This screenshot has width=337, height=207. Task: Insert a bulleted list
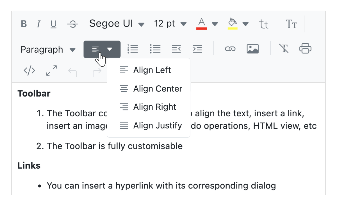[x=155, y=49]
